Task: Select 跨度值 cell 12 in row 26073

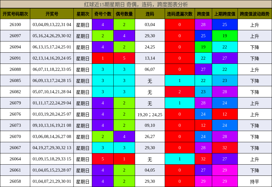Action: click(x=203, y=125)
